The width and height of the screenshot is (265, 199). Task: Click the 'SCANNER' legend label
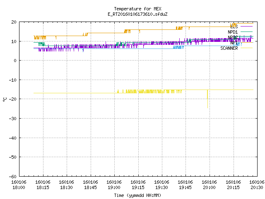tap(229, 48)
